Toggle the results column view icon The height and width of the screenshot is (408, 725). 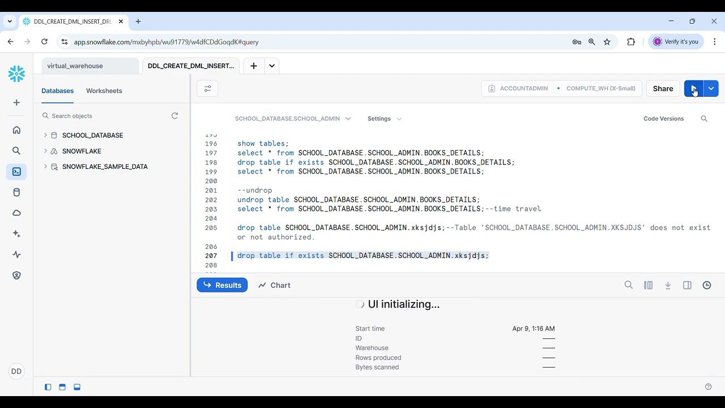click(648, 285)
